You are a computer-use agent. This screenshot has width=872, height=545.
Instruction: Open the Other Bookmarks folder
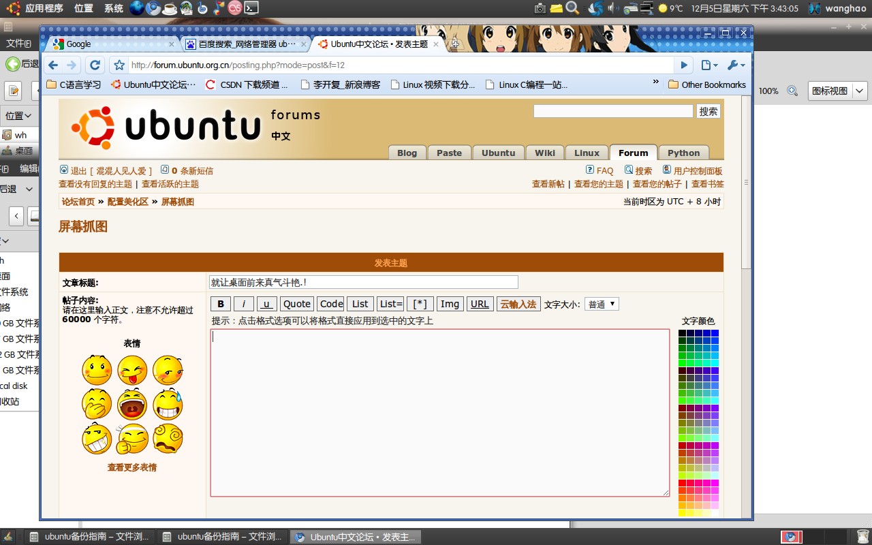pos(706,84)
